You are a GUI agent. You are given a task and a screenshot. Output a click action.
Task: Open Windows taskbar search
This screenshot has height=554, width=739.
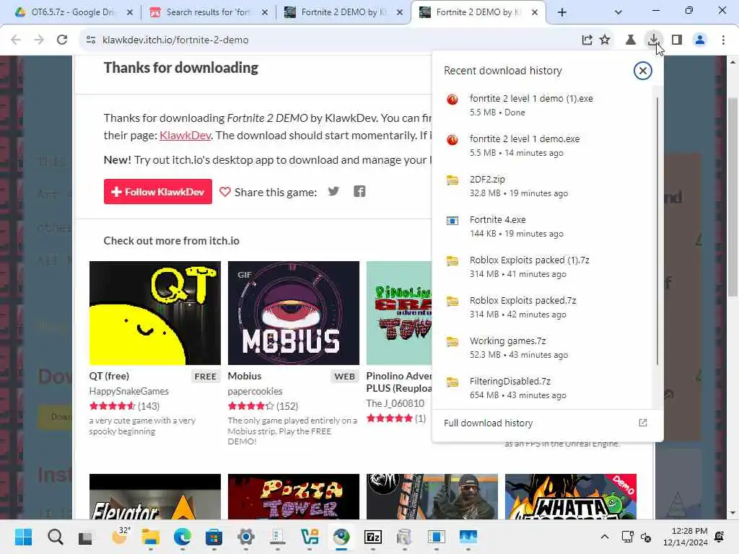55,537
